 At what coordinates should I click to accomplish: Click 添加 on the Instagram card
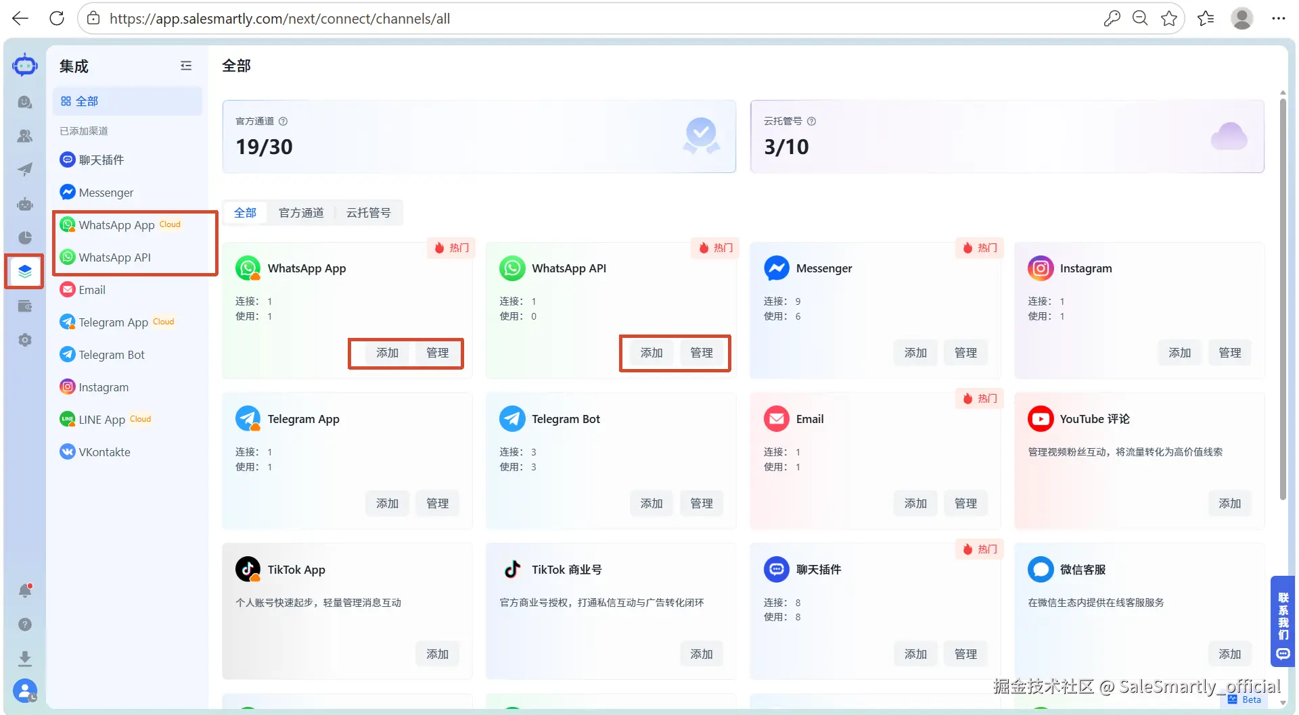click(x=1180, y=353)
